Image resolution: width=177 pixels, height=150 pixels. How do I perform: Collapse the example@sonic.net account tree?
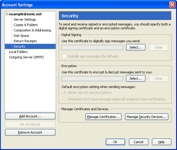pos(7,14)
